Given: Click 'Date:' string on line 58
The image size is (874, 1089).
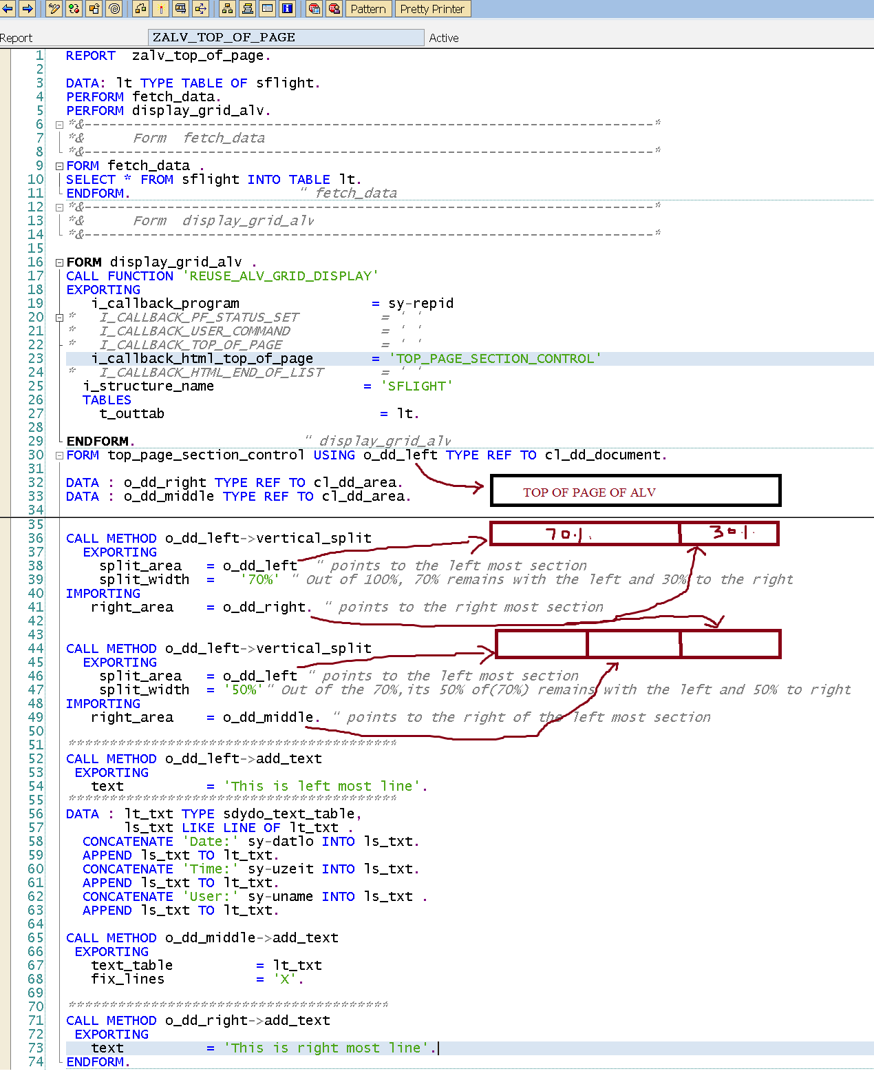Looking at the screenshot, I should click(211, 841).
